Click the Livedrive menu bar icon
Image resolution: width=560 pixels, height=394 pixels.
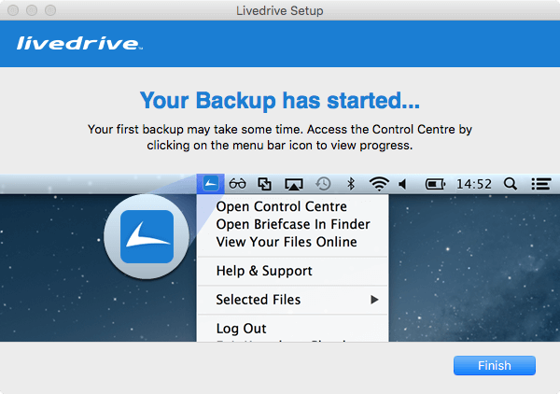click(210, 184)
